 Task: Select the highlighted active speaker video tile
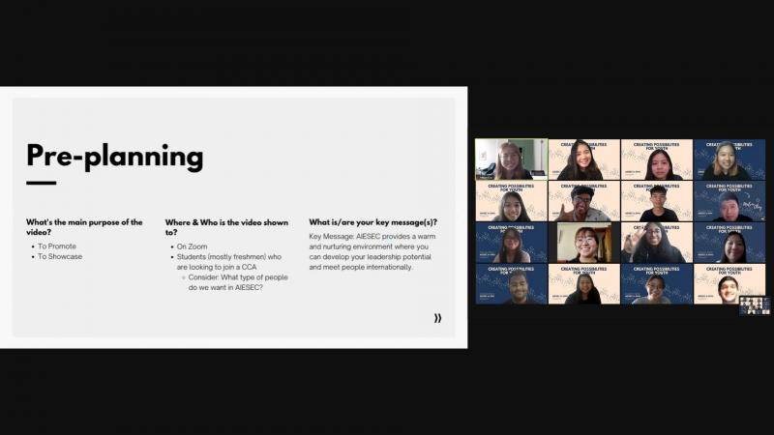click(511, 159)
